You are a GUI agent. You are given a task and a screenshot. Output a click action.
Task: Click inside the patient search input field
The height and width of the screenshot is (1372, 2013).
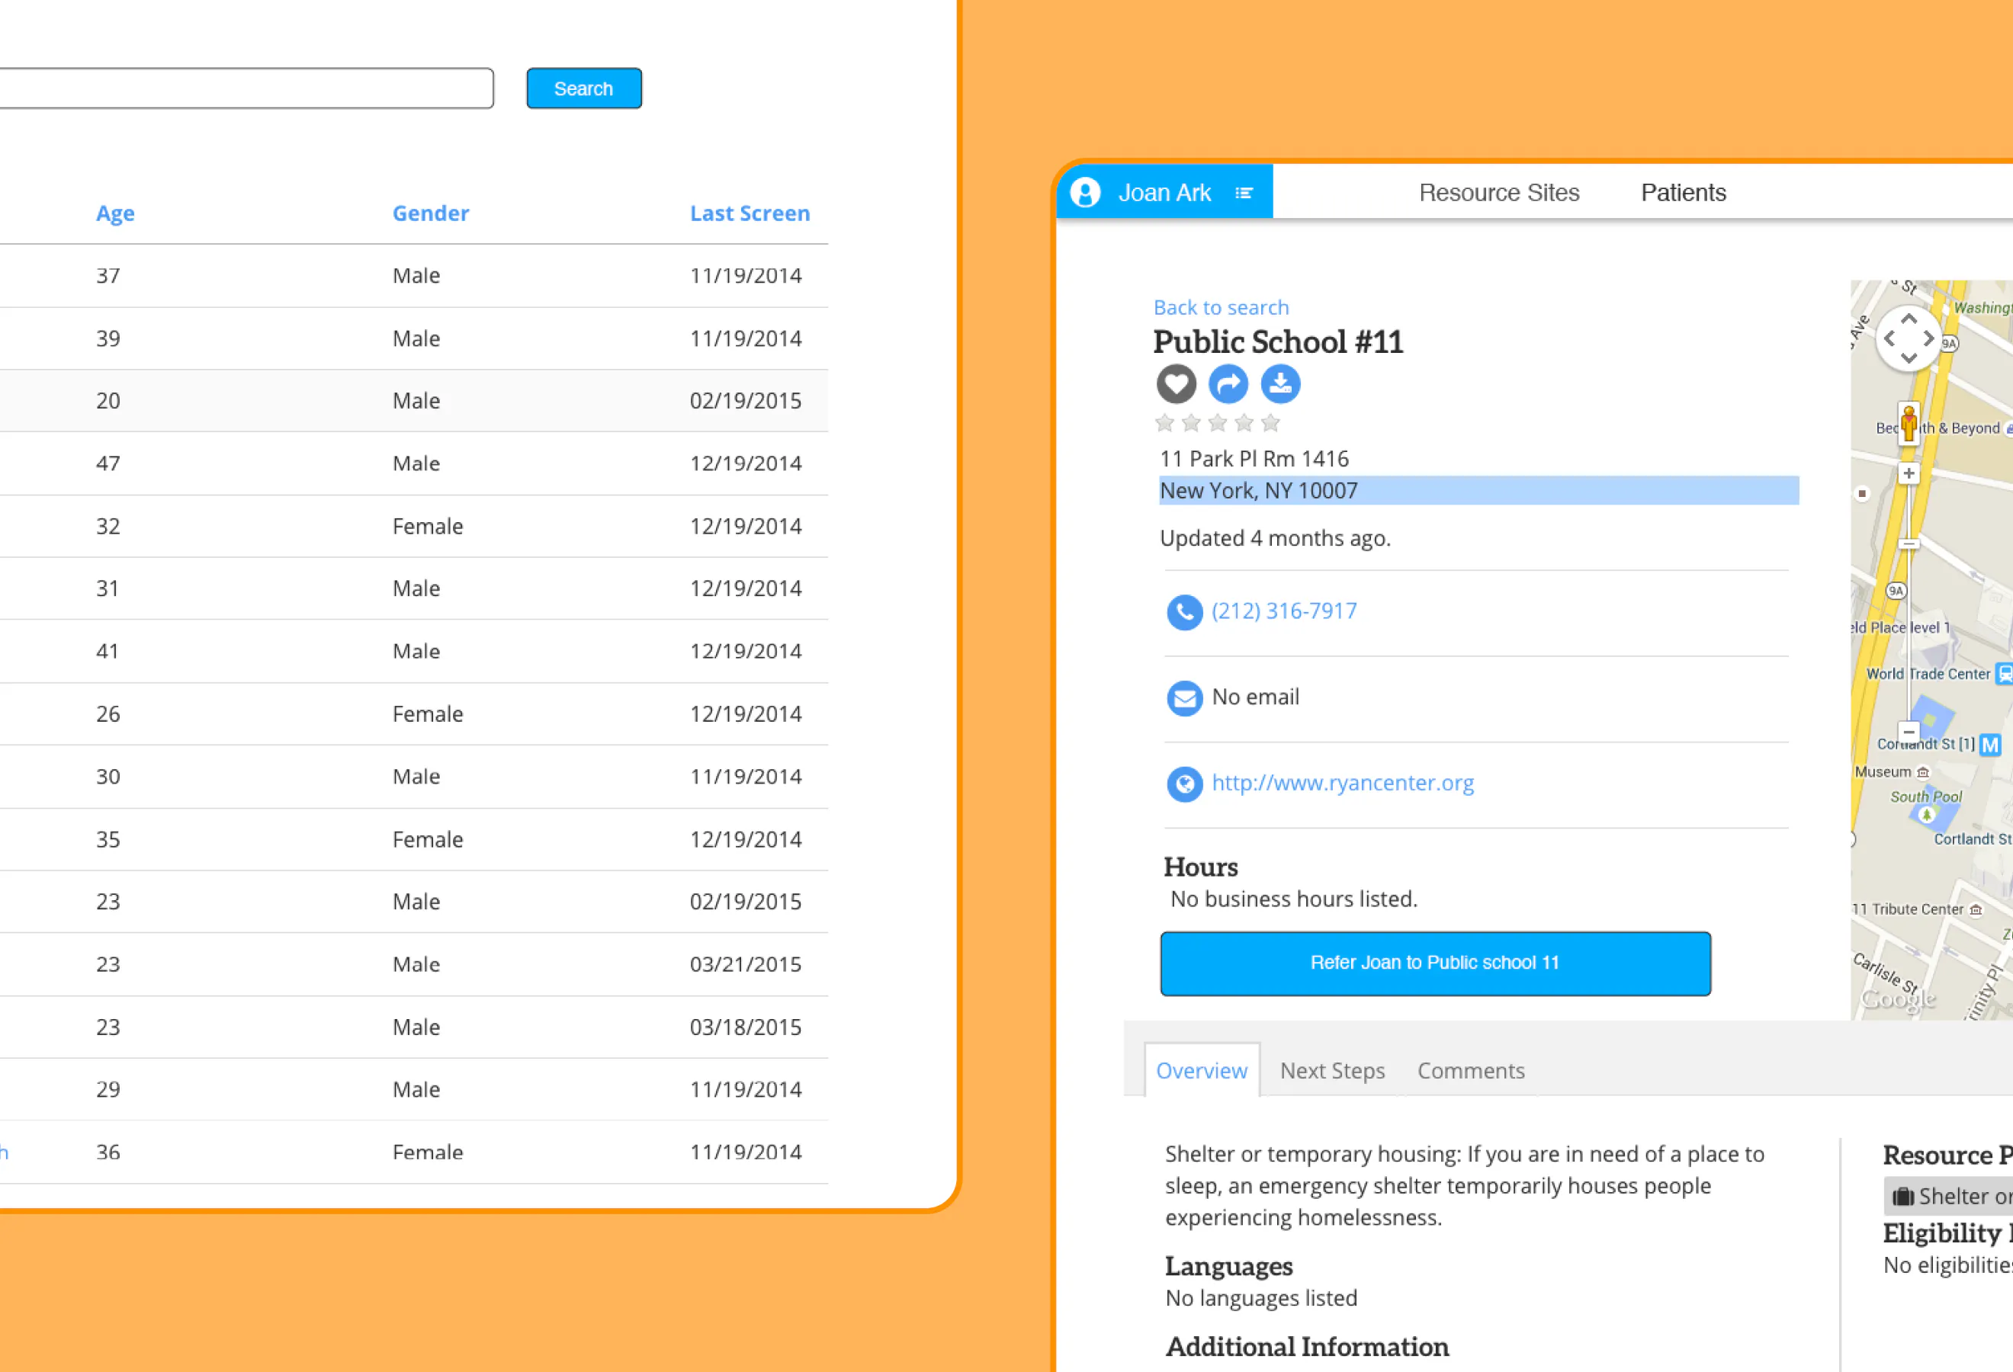[246, 88]
